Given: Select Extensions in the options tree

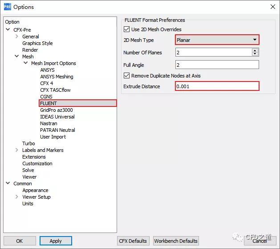Looking at the screenshot, I should tap(34, 157).
